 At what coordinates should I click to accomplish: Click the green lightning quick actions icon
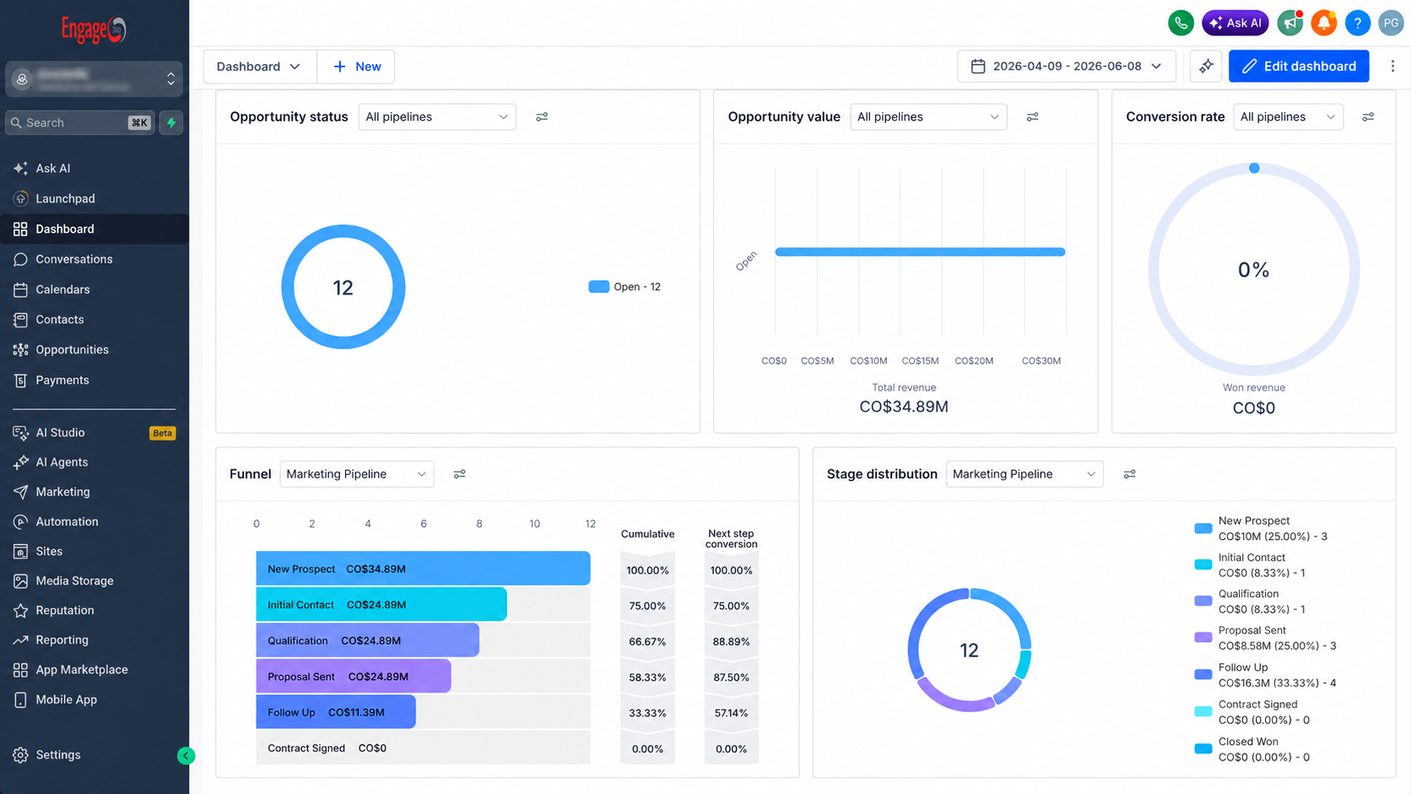[171, 123]
